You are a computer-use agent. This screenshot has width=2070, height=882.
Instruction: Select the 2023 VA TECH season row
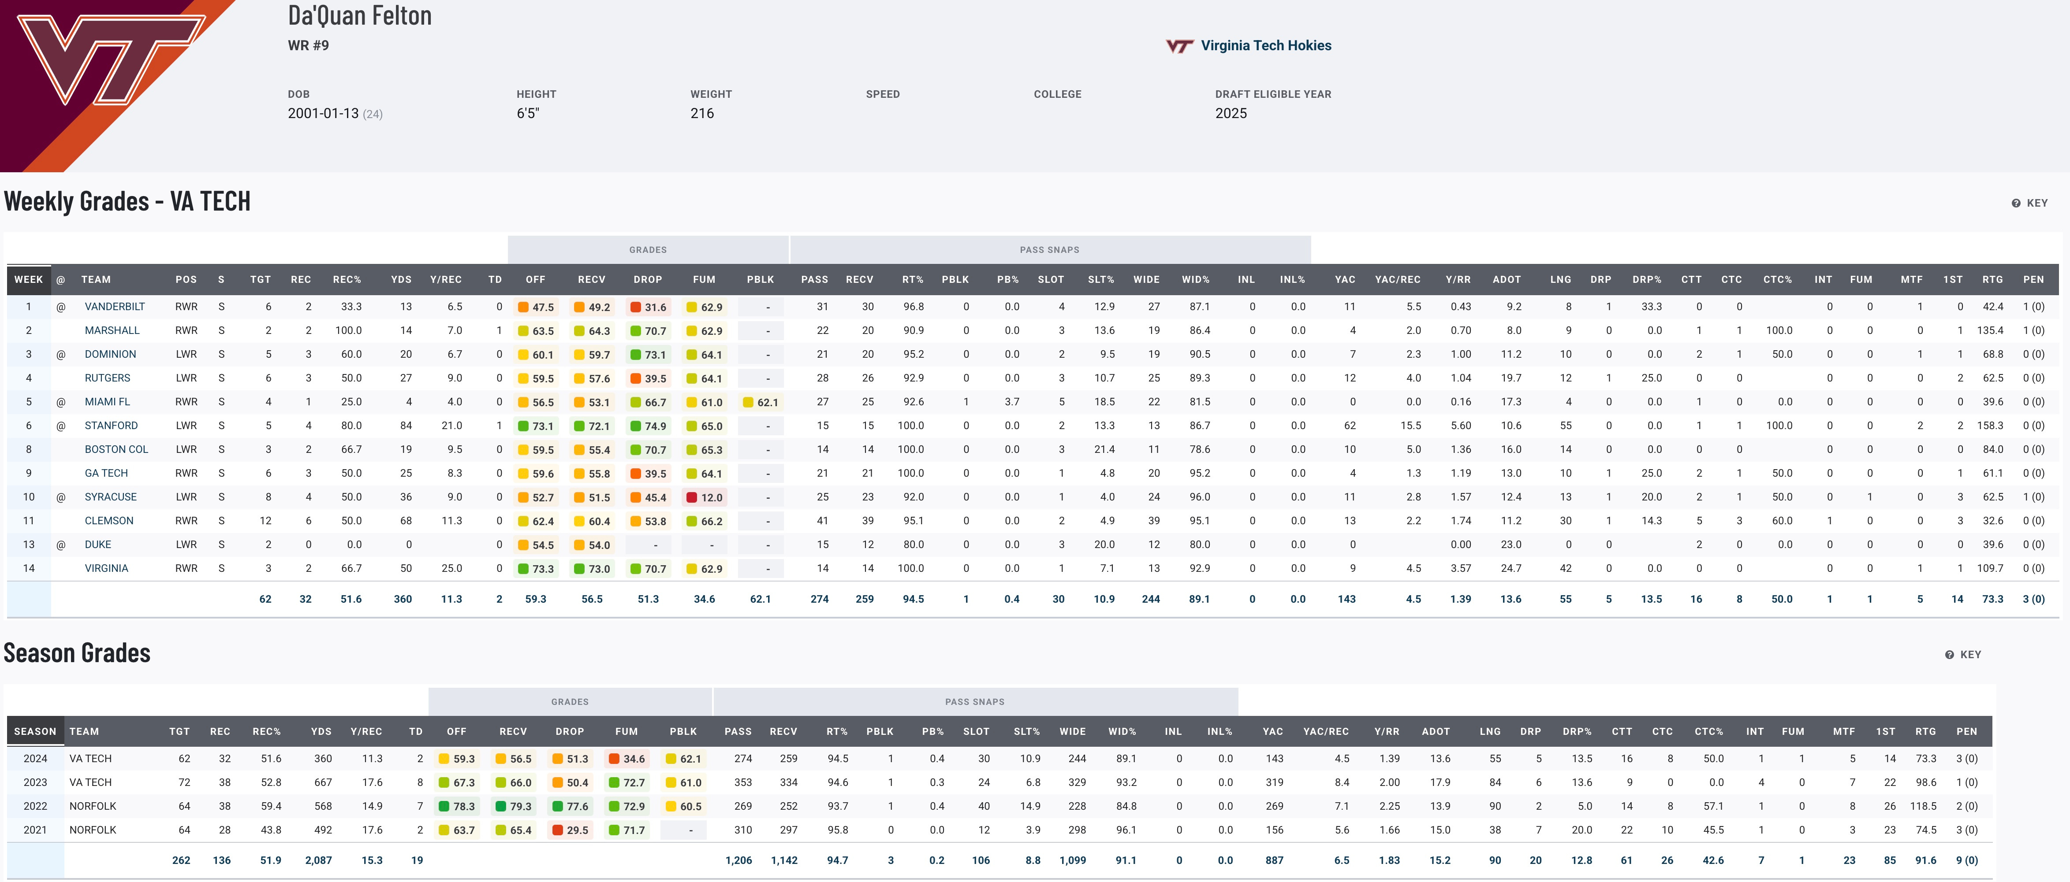tap(90, 782)
